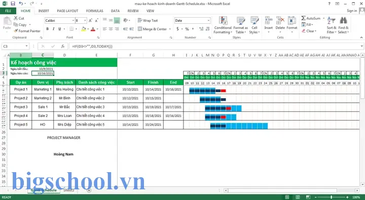The image size is (365, 200).
Task: Toggle Italic formatting
Action: coord(54,29)
